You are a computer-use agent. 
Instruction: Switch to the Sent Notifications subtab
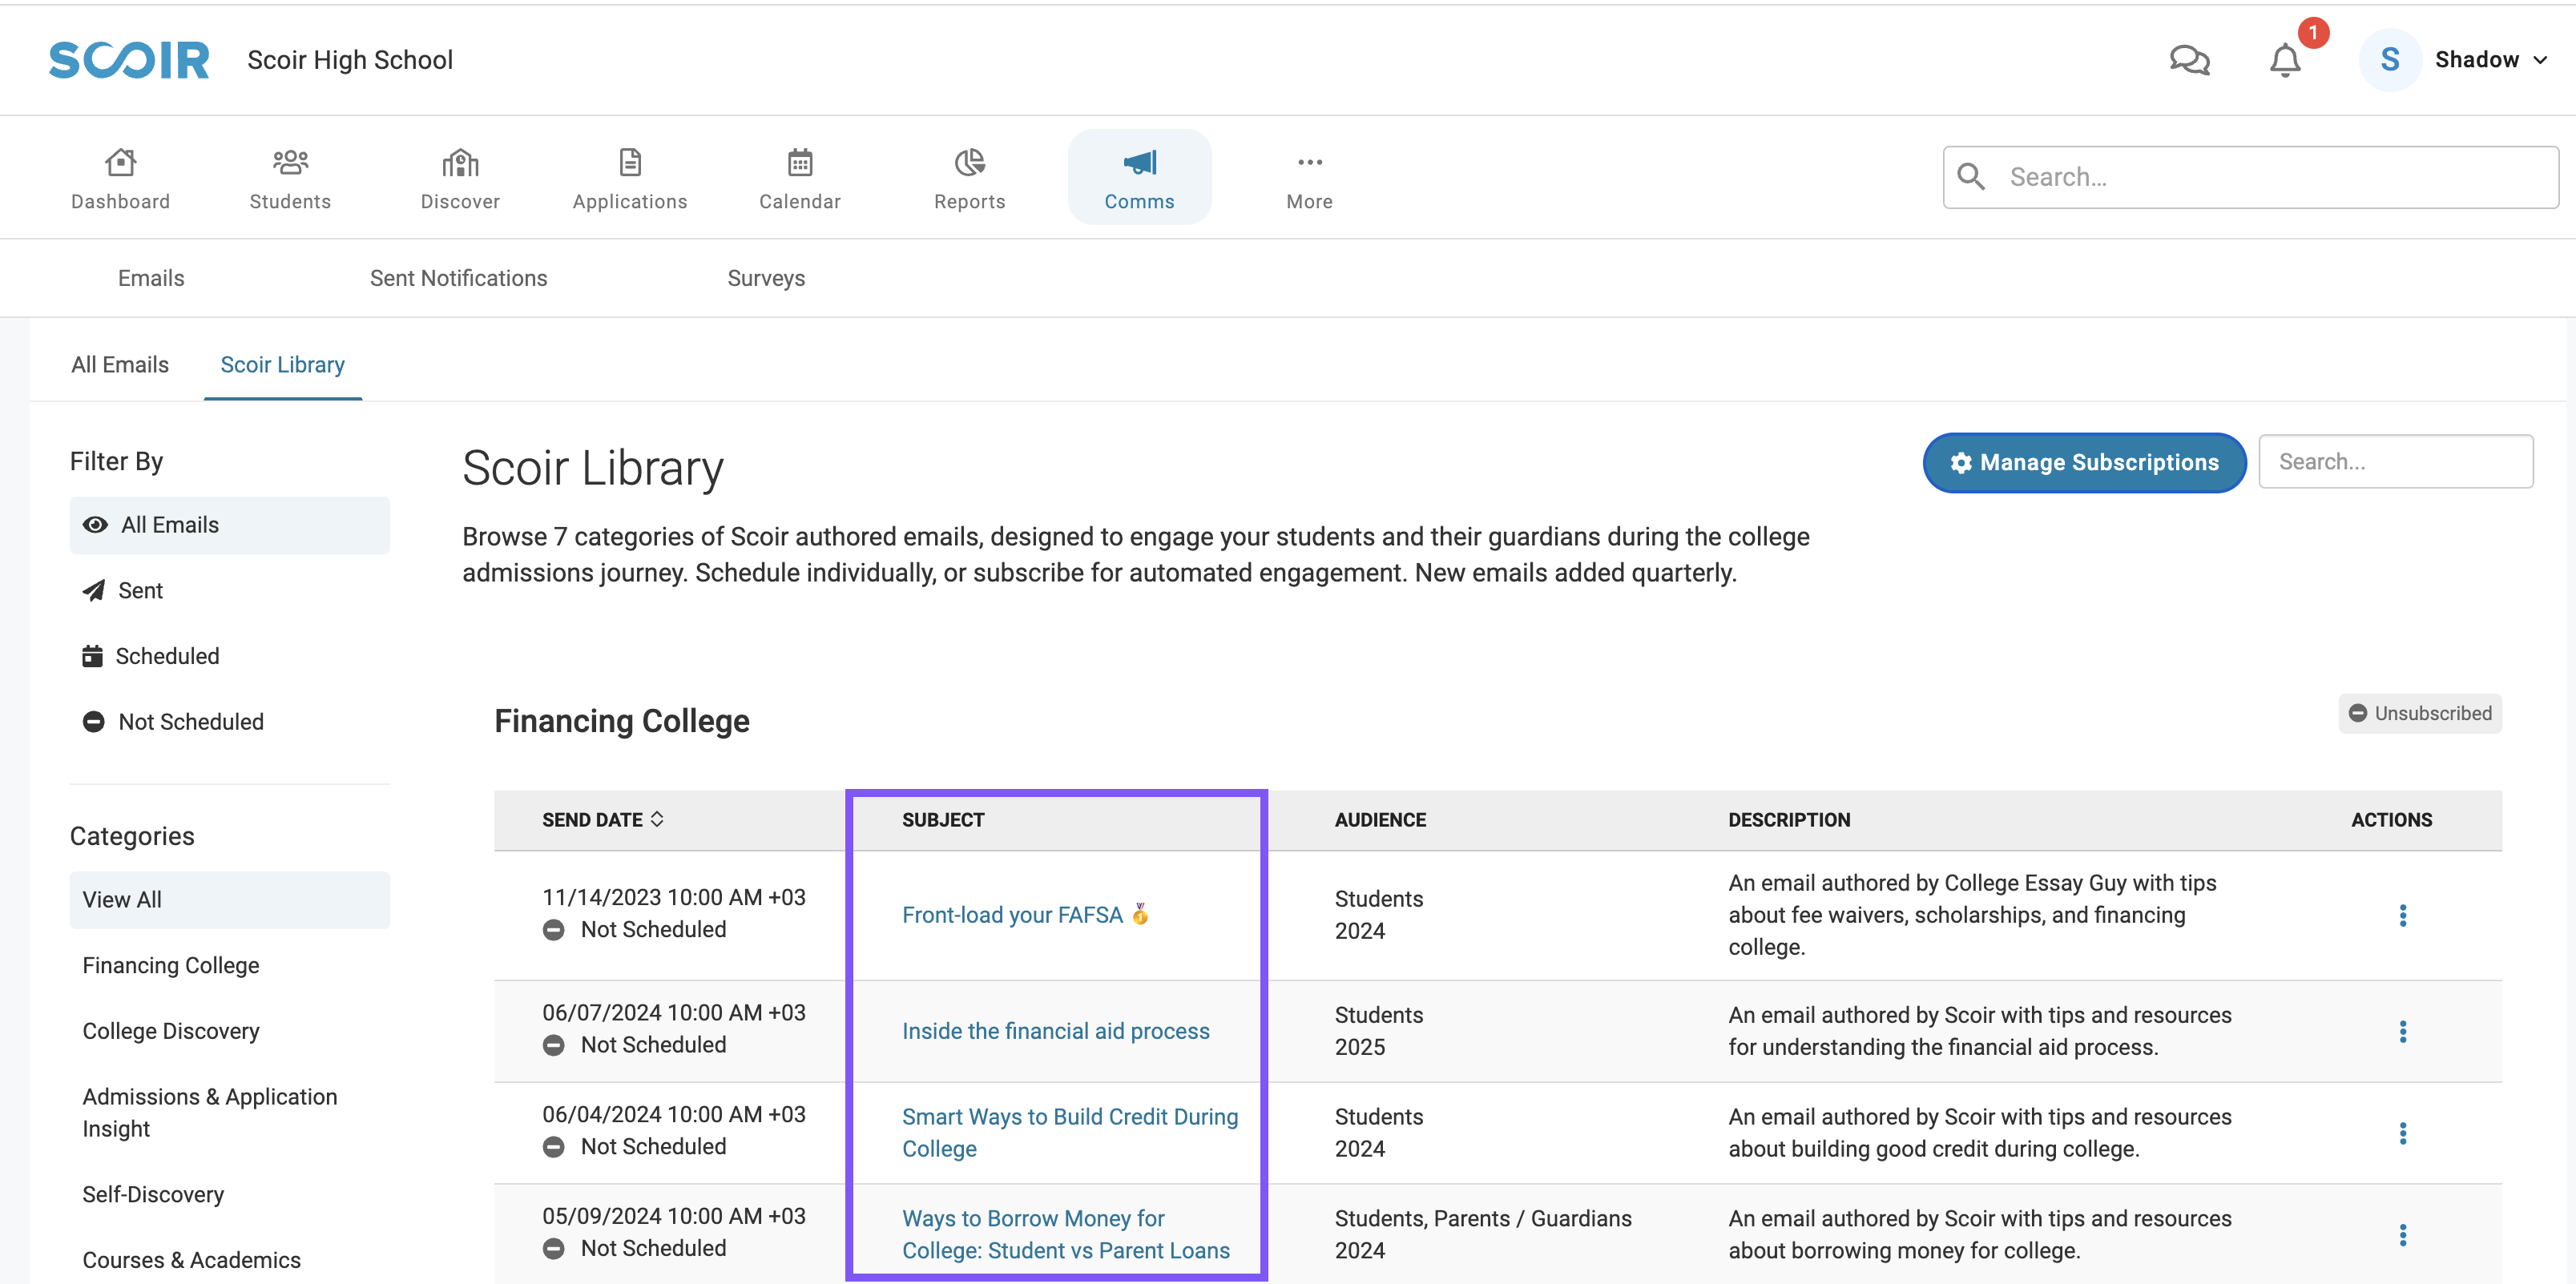pos(459,278)
